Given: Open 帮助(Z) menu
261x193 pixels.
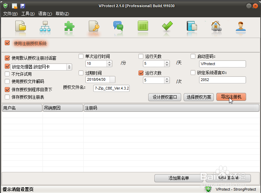Looking at the screenshot, I should coord(62,14).
